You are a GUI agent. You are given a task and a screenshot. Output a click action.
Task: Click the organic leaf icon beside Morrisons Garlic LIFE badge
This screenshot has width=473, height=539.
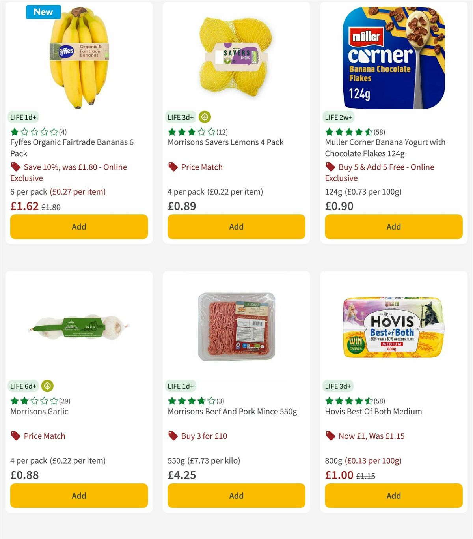coord(48,386)
